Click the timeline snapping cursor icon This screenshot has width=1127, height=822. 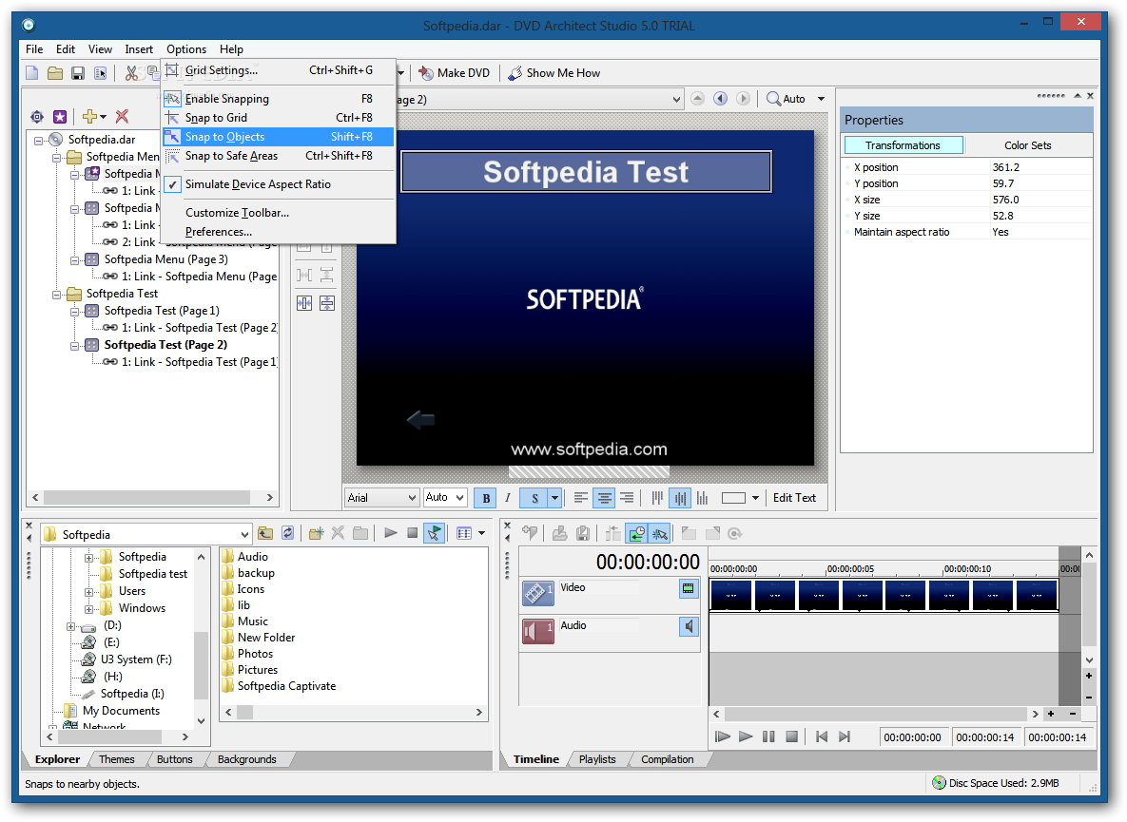[x=659, y=533]
